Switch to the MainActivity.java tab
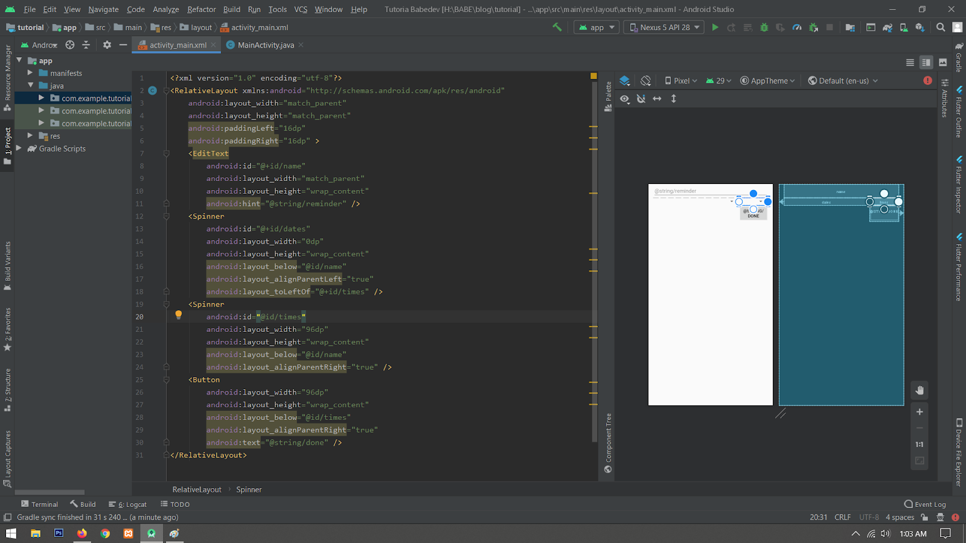 [266, 45]
